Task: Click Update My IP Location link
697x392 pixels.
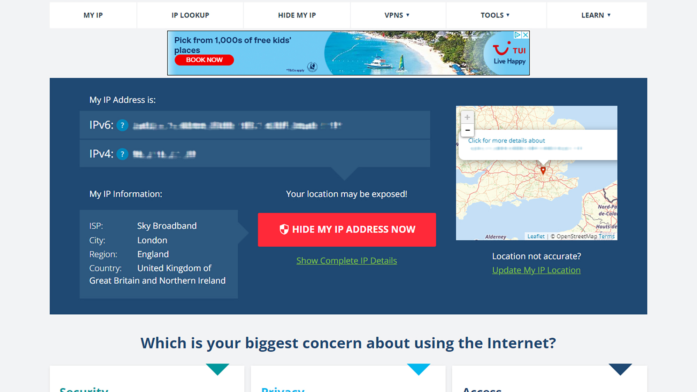Action: coord(536,270)
